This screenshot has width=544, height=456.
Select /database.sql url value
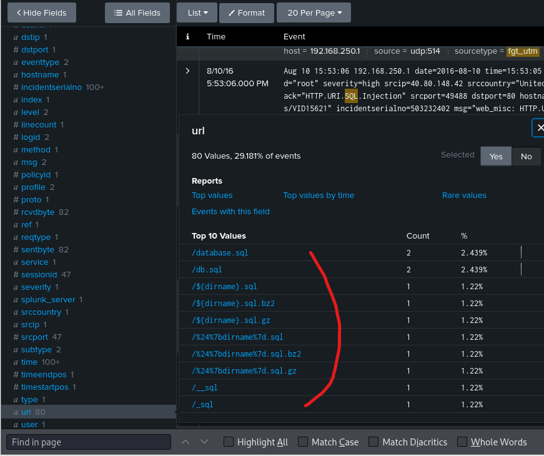220,252
